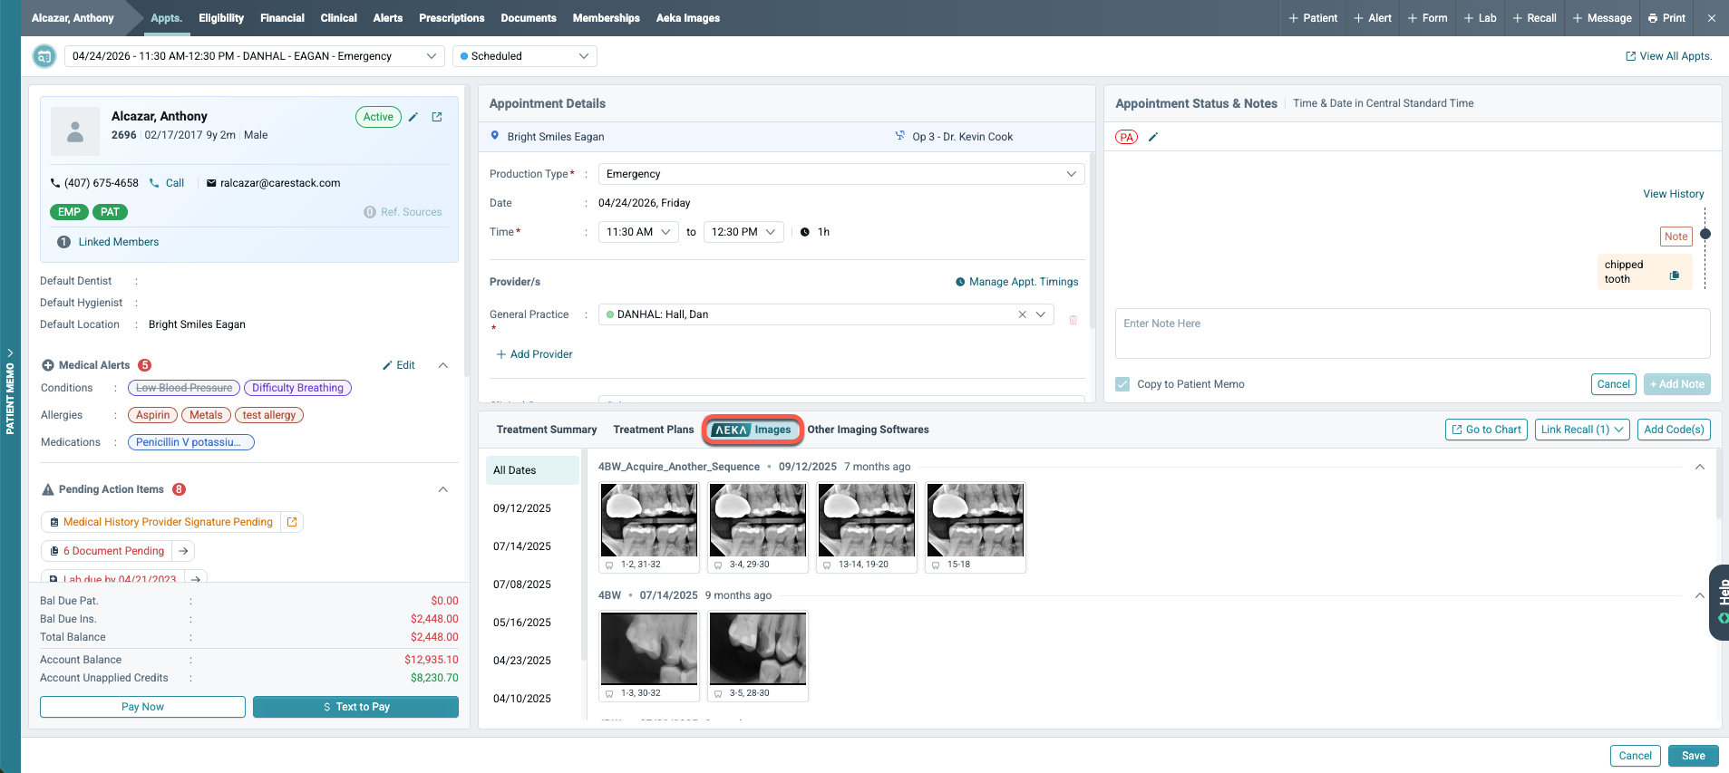Open the General Practice provider dropdown arrow
The image size is (1729, 773).
[1041, 314]
